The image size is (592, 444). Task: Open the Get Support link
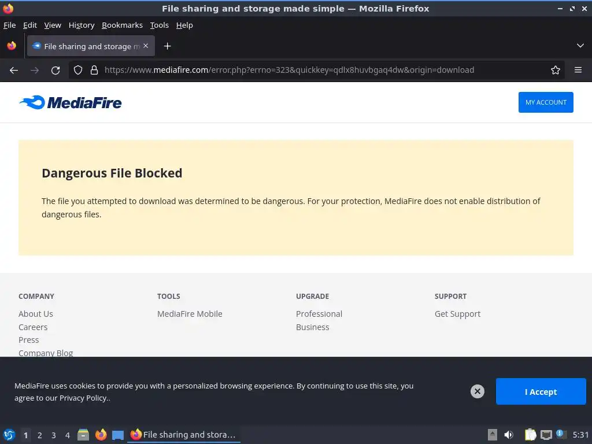[457, 314]
